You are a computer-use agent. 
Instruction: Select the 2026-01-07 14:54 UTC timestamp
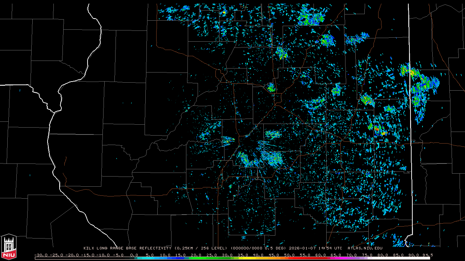pos(315,248)
